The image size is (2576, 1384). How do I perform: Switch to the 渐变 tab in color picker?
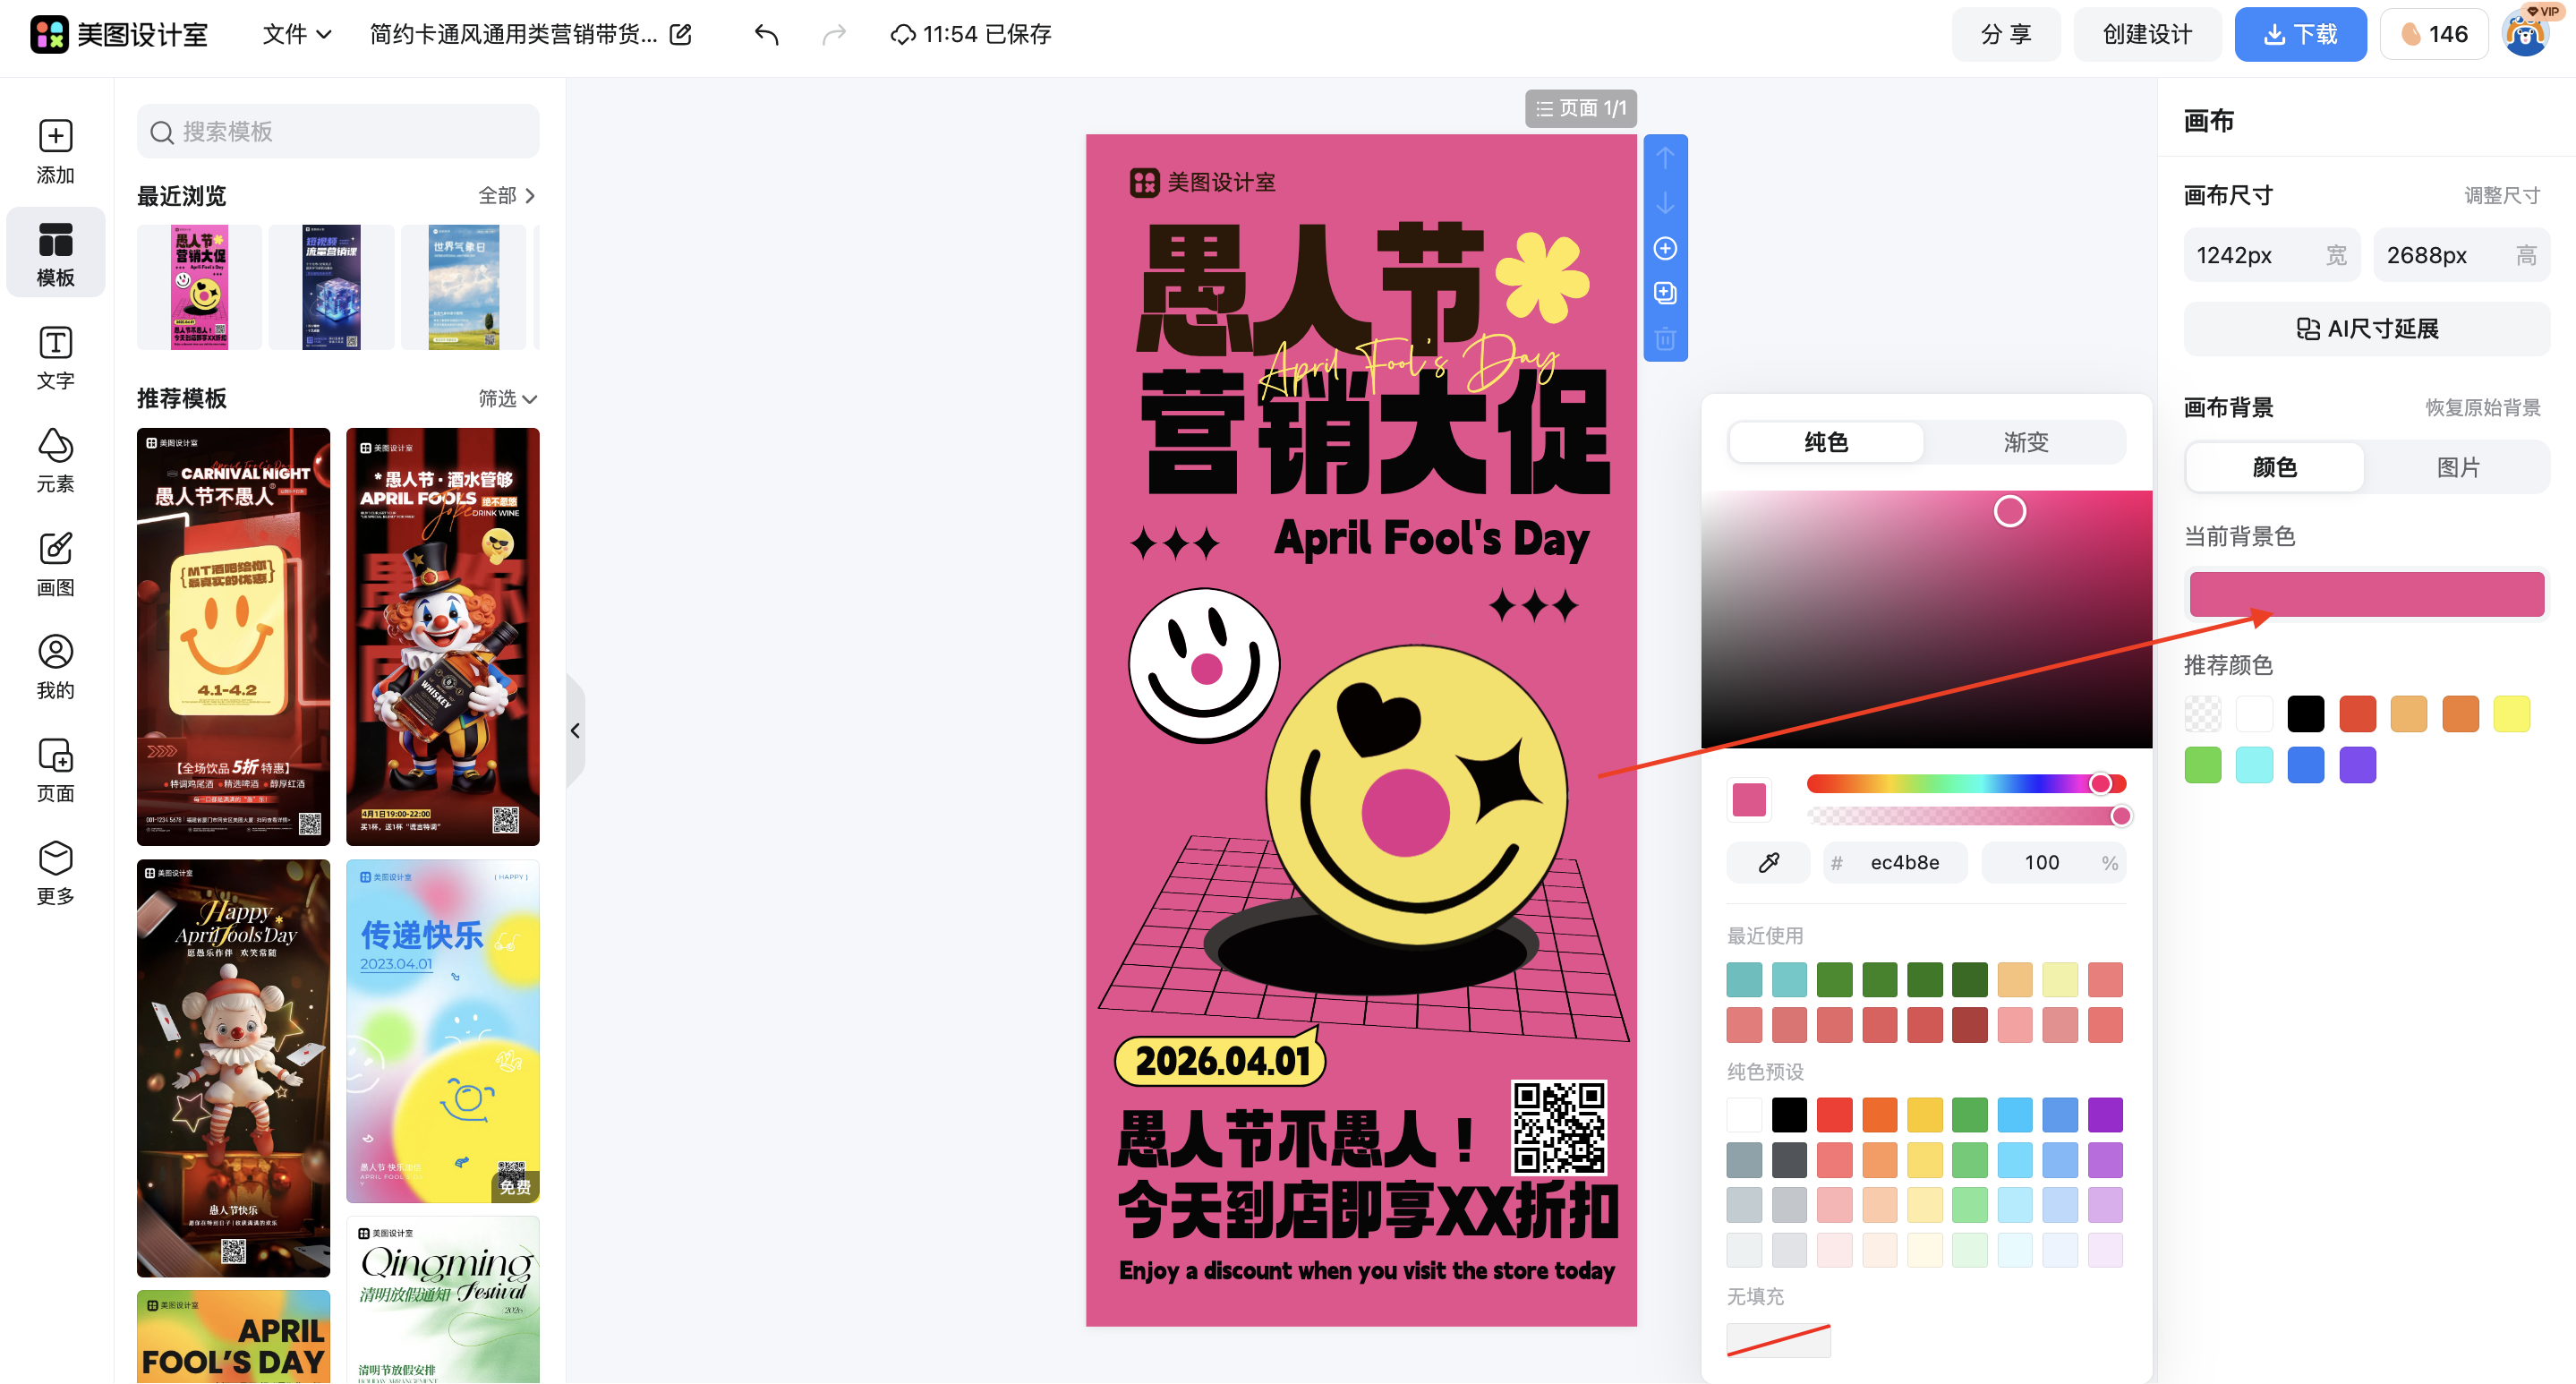pos(2025,442)
